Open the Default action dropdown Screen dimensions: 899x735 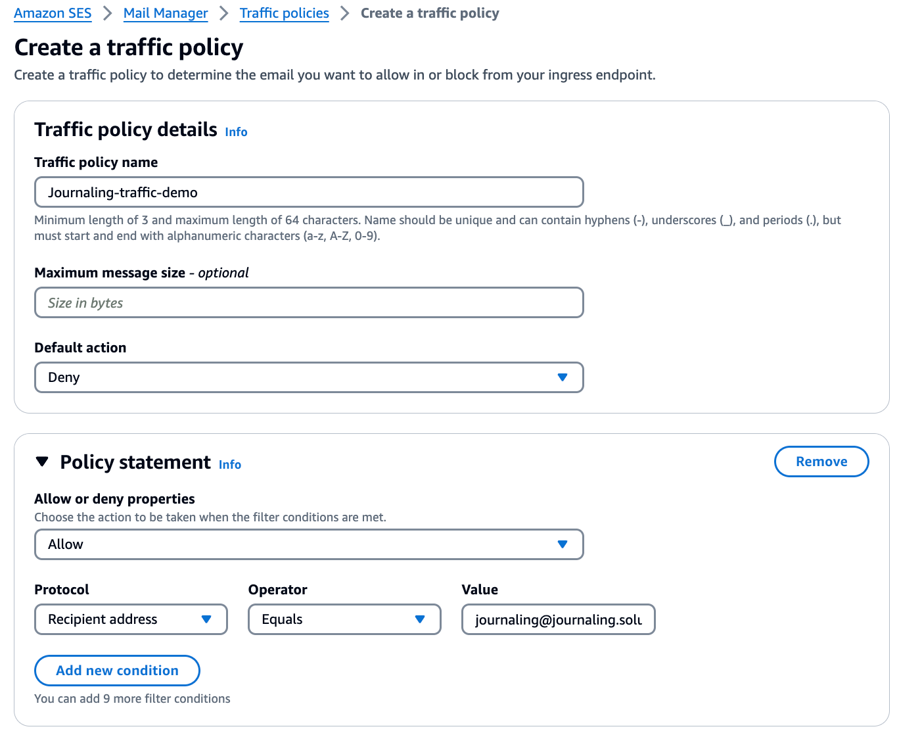(x=309, y=377)
